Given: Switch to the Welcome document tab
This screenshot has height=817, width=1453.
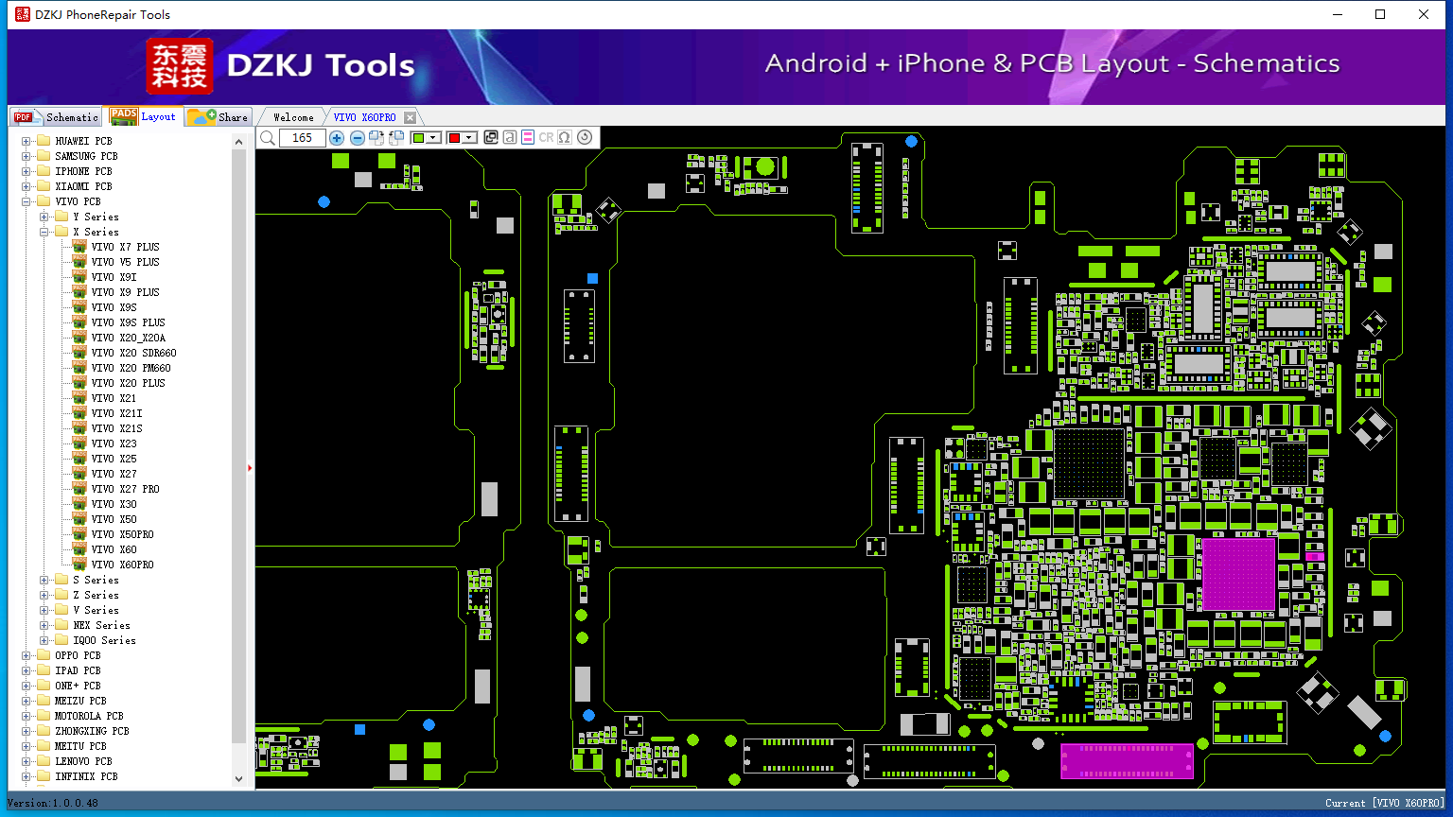Looking at the screenshot, I should tap(293, 117).
